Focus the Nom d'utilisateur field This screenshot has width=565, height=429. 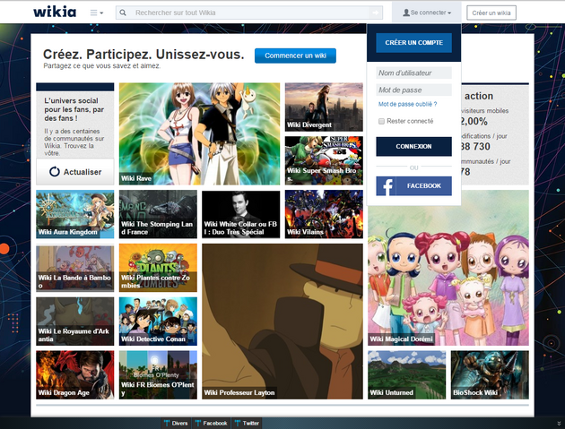[x=413, y=73]
